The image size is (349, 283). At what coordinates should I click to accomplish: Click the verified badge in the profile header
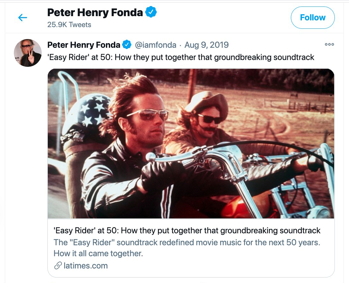151,13
